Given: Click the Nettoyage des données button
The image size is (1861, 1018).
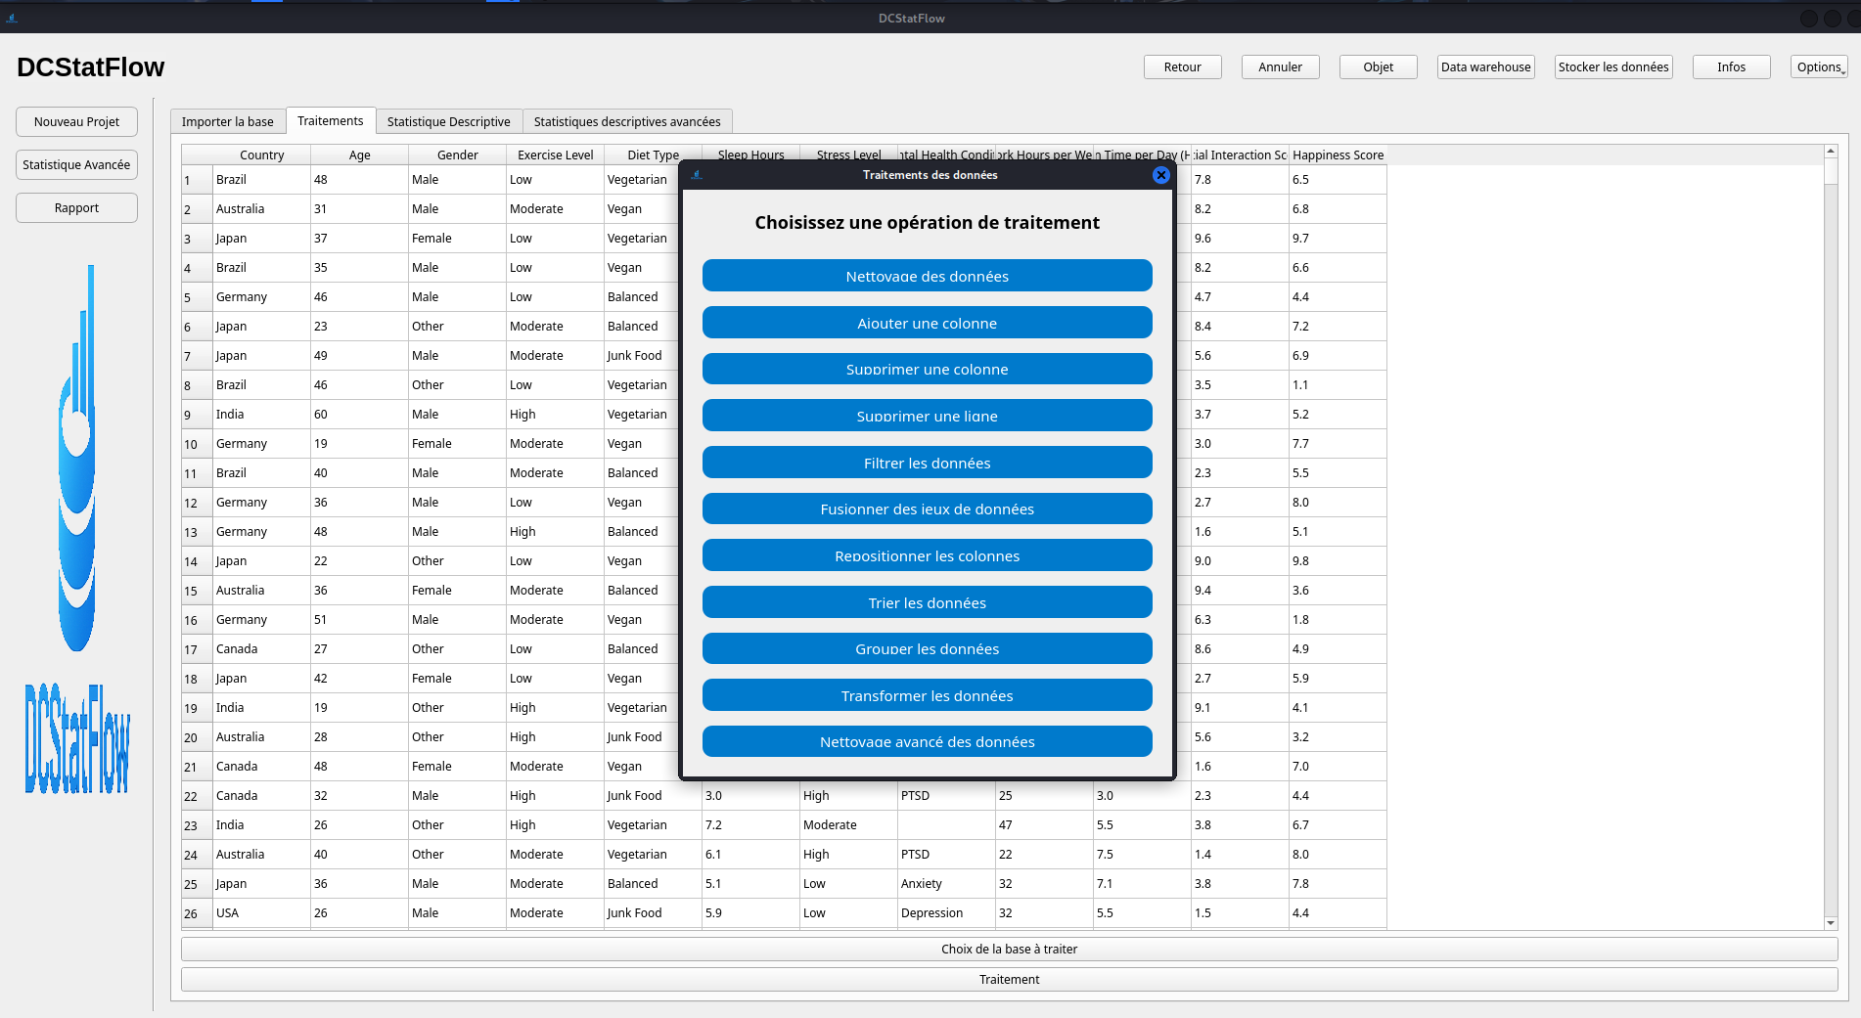Looking at the screenshot, I should point(927,276).
